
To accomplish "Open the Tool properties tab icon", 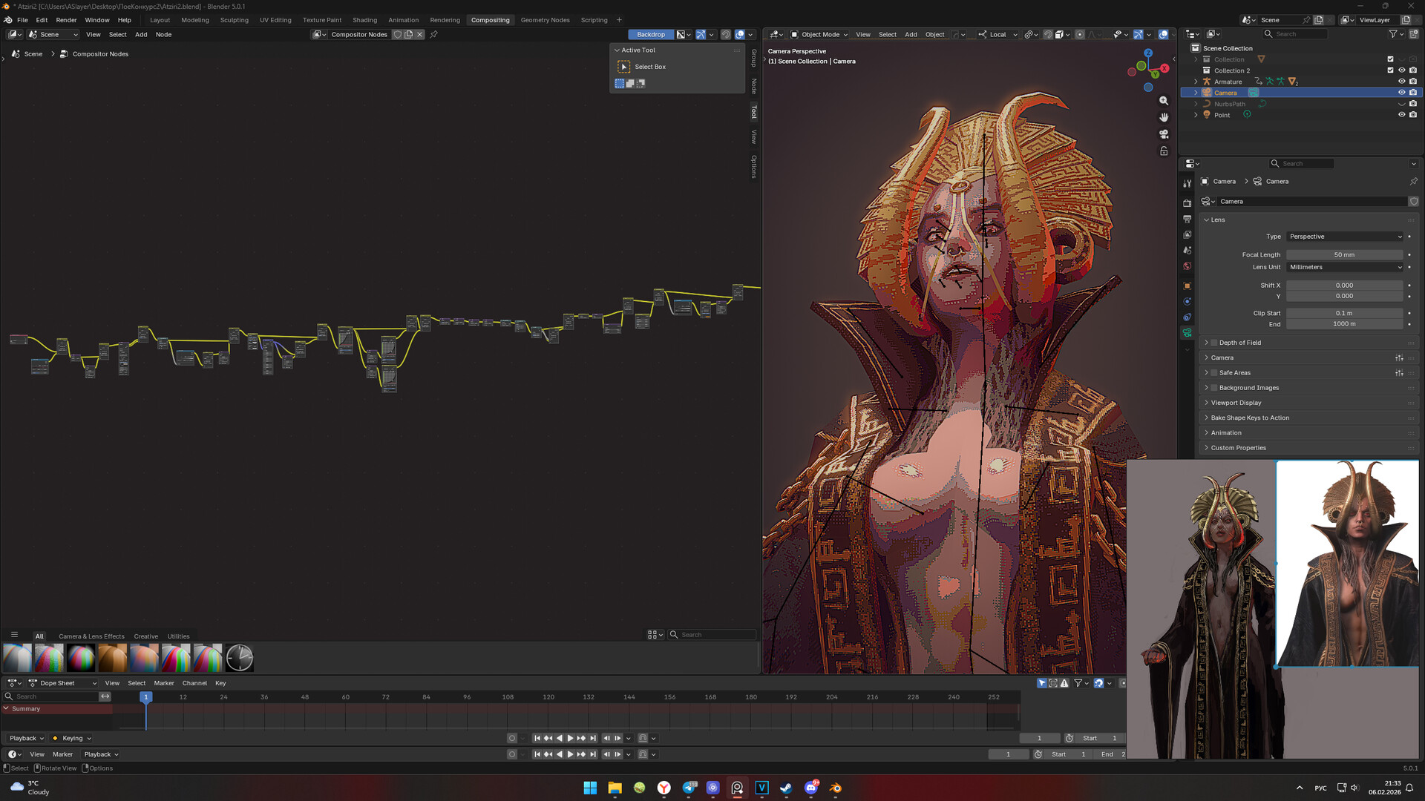I will [1187, 183].
